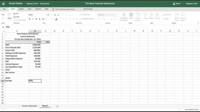Select the row 14 header

(x=2, y=70)
